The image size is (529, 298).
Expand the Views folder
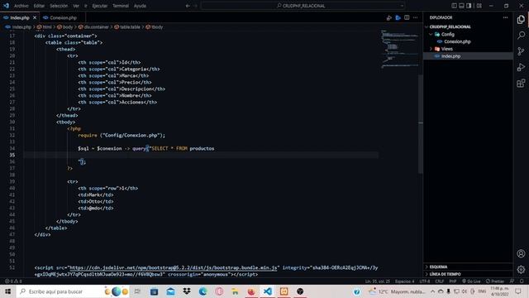tap(468, 49)
